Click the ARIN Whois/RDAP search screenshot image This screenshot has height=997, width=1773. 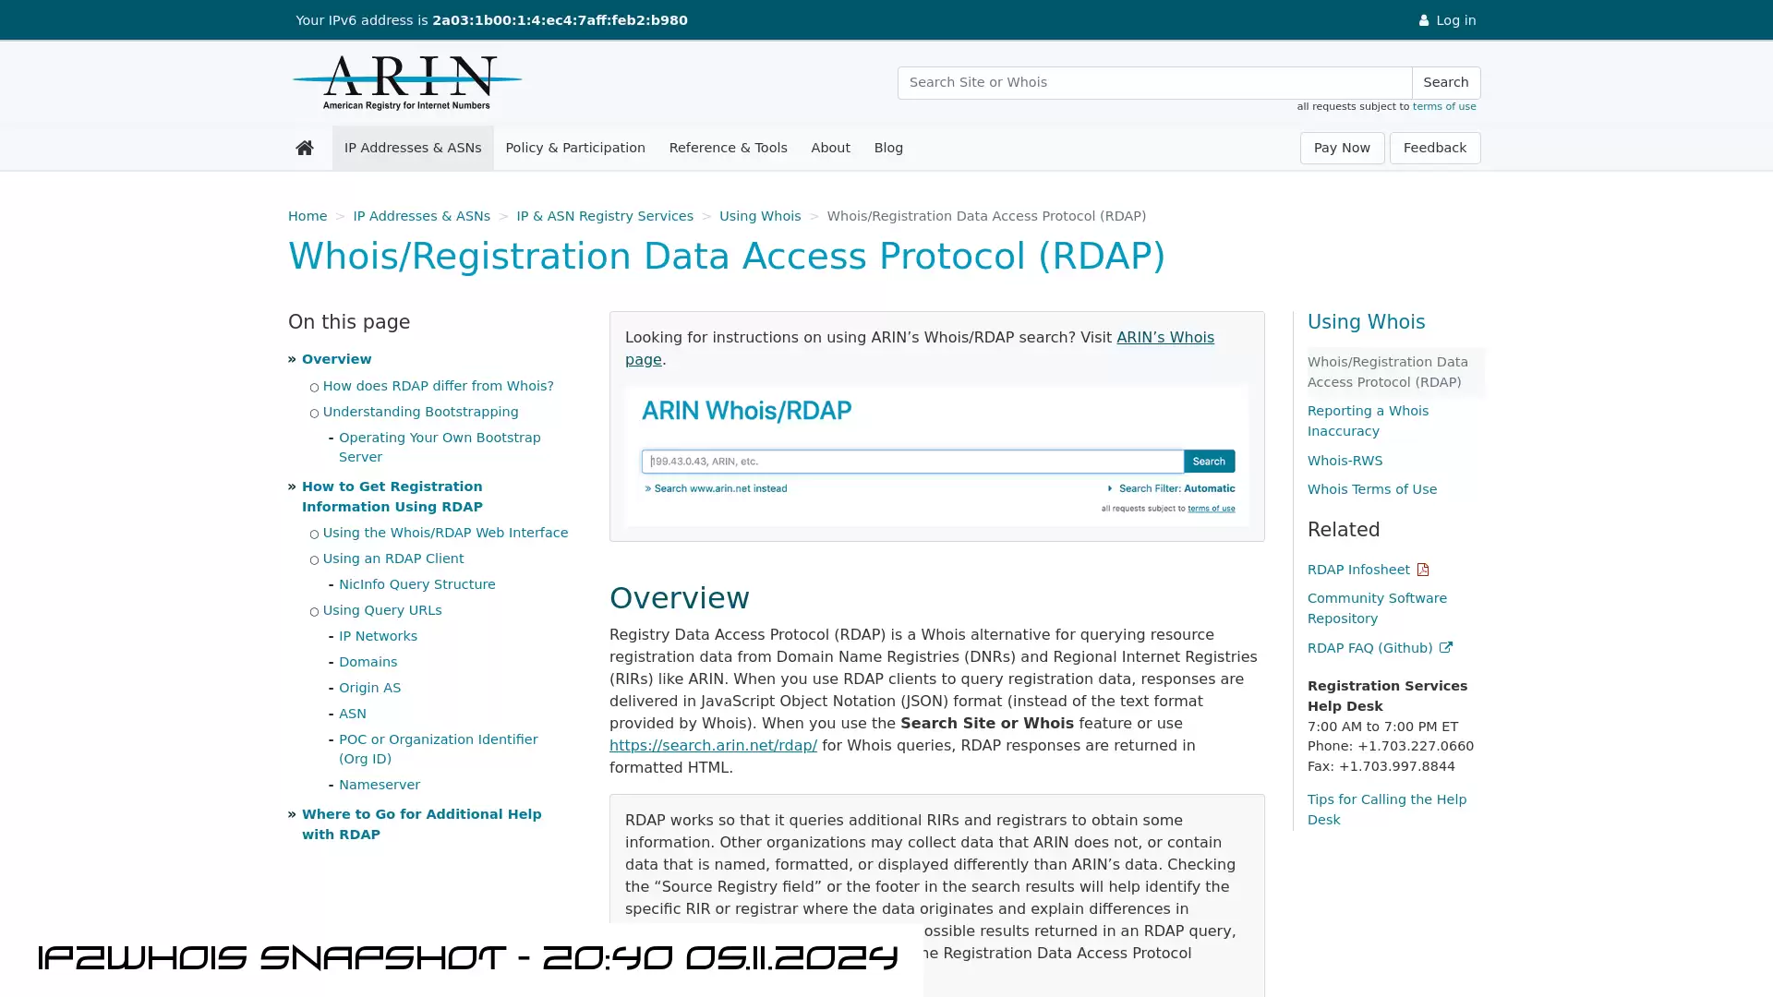tap(936, 455)
